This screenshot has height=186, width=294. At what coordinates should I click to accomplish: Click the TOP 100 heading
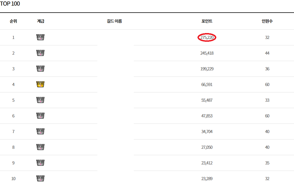(10, 4)
